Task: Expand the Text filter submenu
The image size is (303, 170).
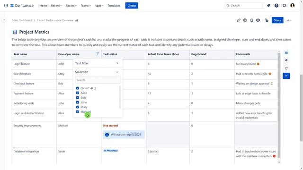Action: tap(98, 63)
